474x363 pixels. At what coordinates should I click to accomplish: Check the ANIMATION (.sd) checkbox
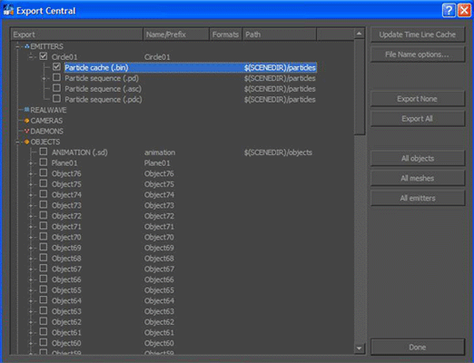44,152
